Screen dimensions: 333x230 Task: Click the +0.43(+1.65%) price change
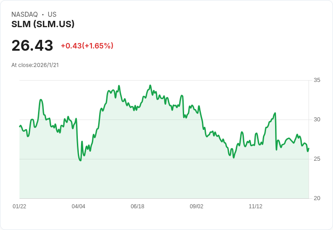pyautogui.click(x=87, y=46)
